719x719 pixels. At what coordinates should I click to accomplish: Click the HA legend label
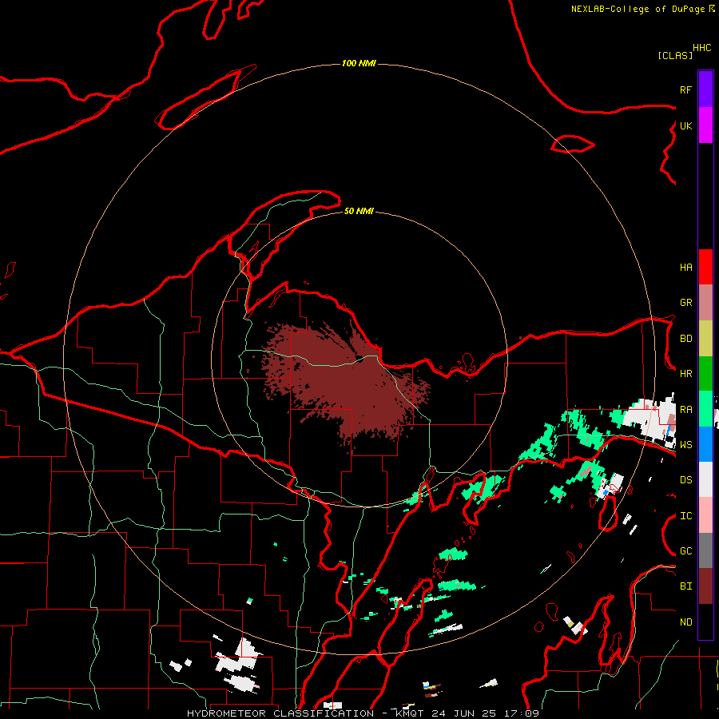click(x=685, y=268)
